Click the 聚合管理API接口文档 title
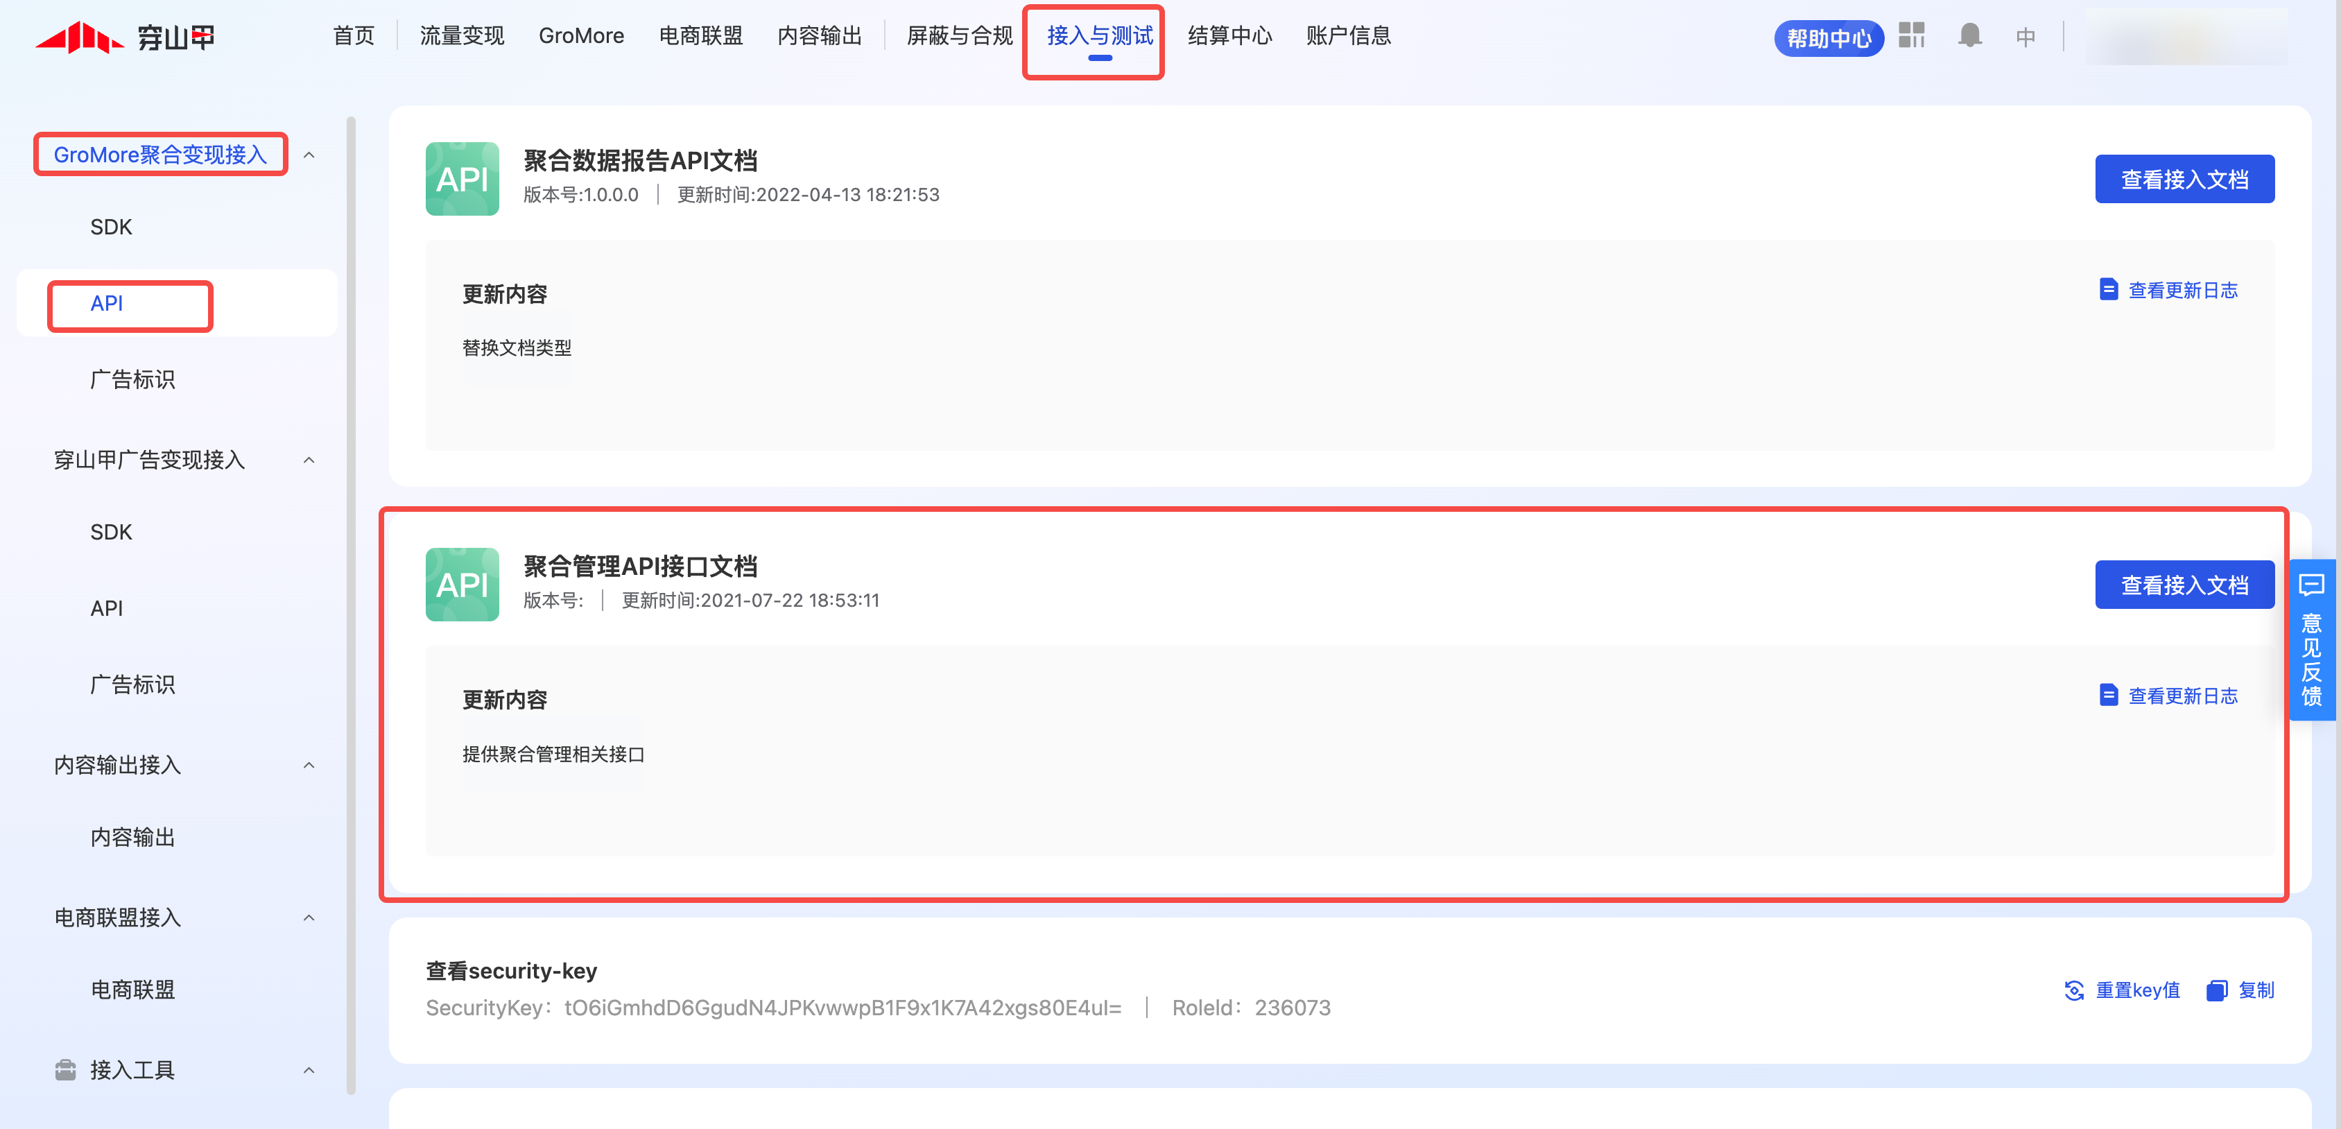This screenshot has height=1129, width=2341. (640, 567)
